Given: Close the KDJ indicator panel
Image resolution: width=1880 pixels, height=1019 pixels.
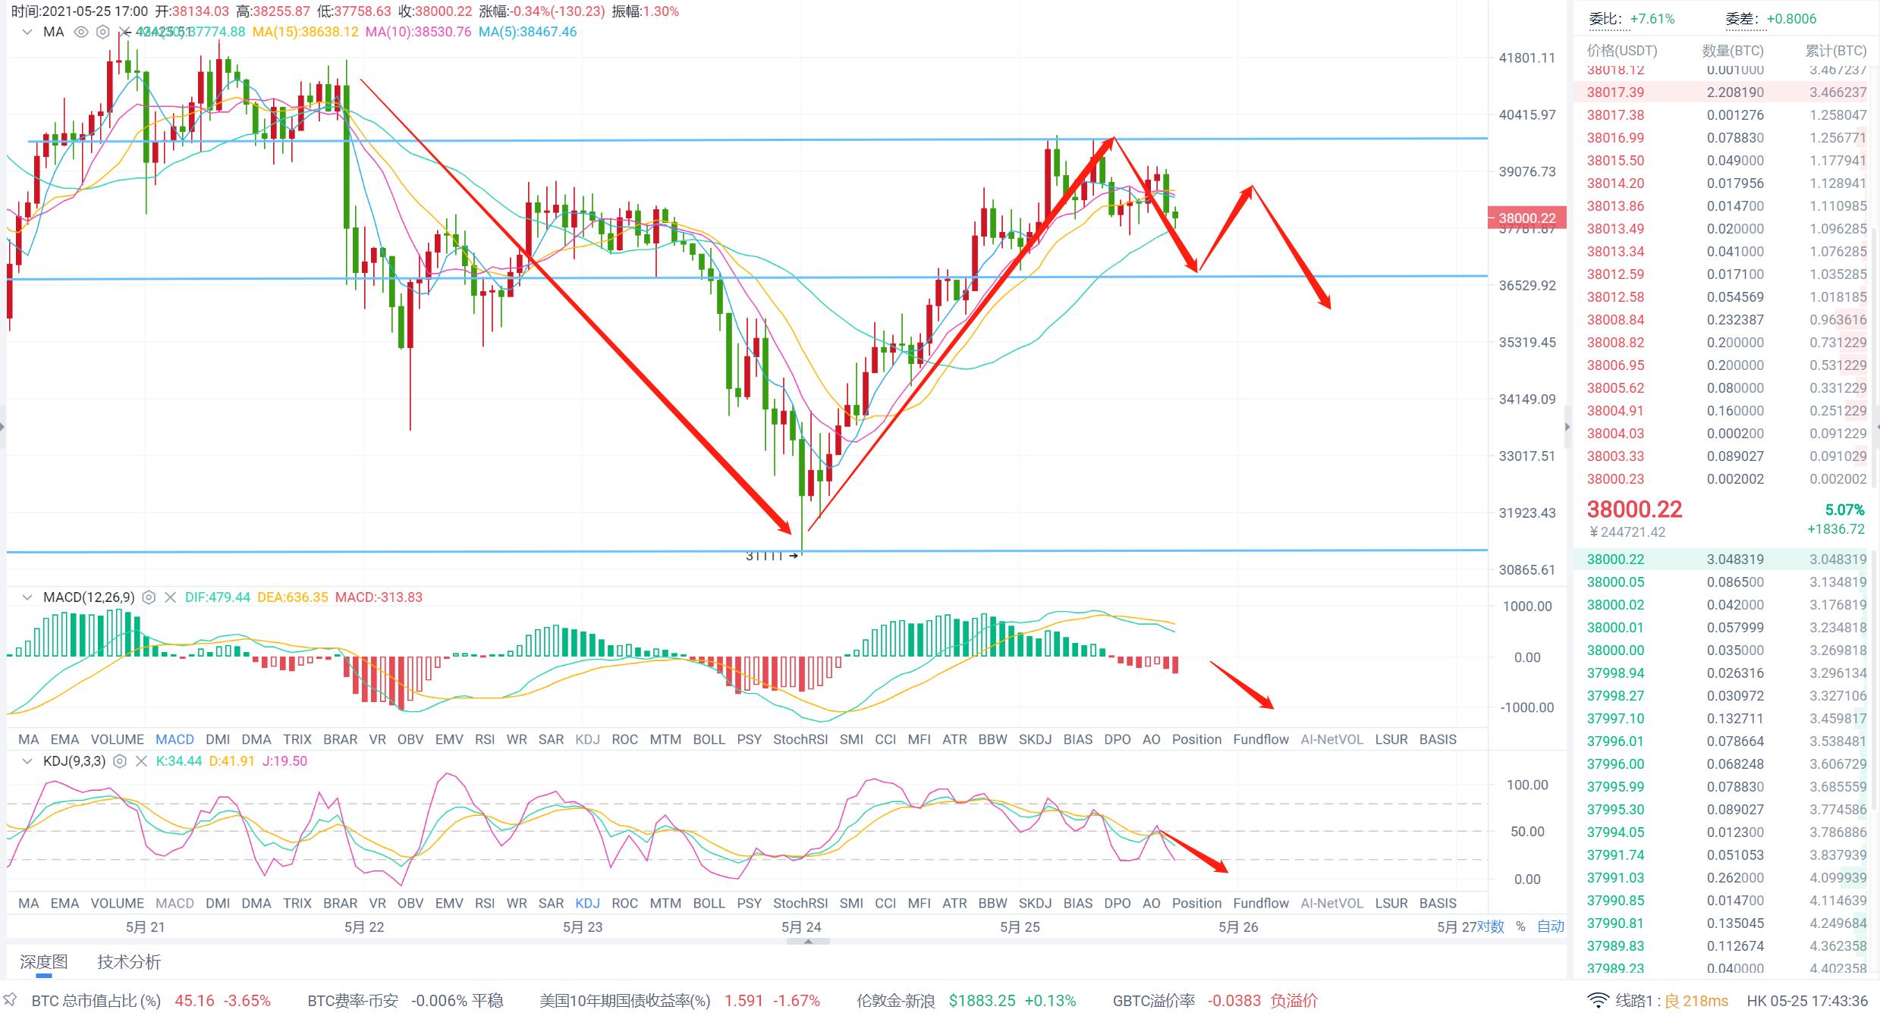Looking at the screenshot, I should click(140, 761).
